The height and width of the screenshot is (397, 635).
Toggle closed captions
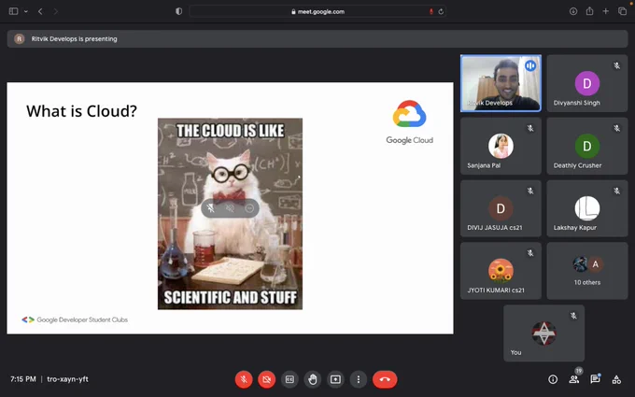click(x=289, y=379)
